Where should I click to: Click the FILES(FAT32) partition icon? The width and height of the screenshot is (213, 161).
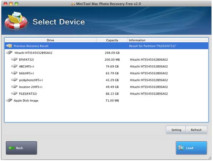click(14, 94)
